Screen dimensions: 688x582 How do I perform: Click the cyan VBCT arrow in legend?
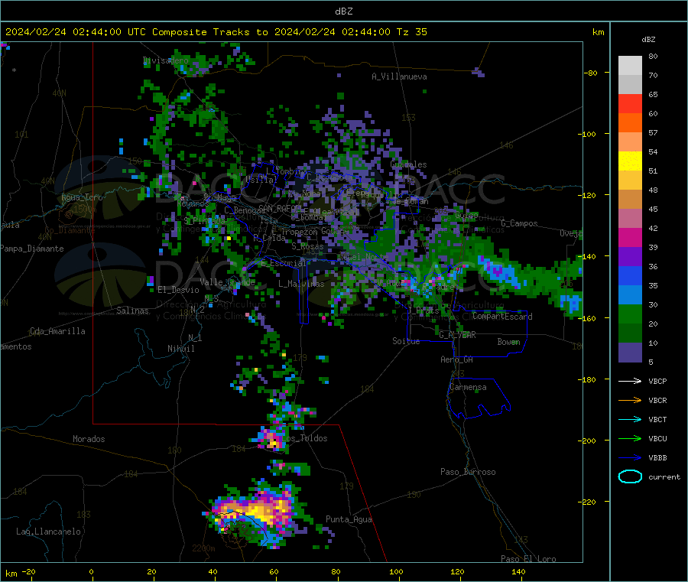[630, 419]
